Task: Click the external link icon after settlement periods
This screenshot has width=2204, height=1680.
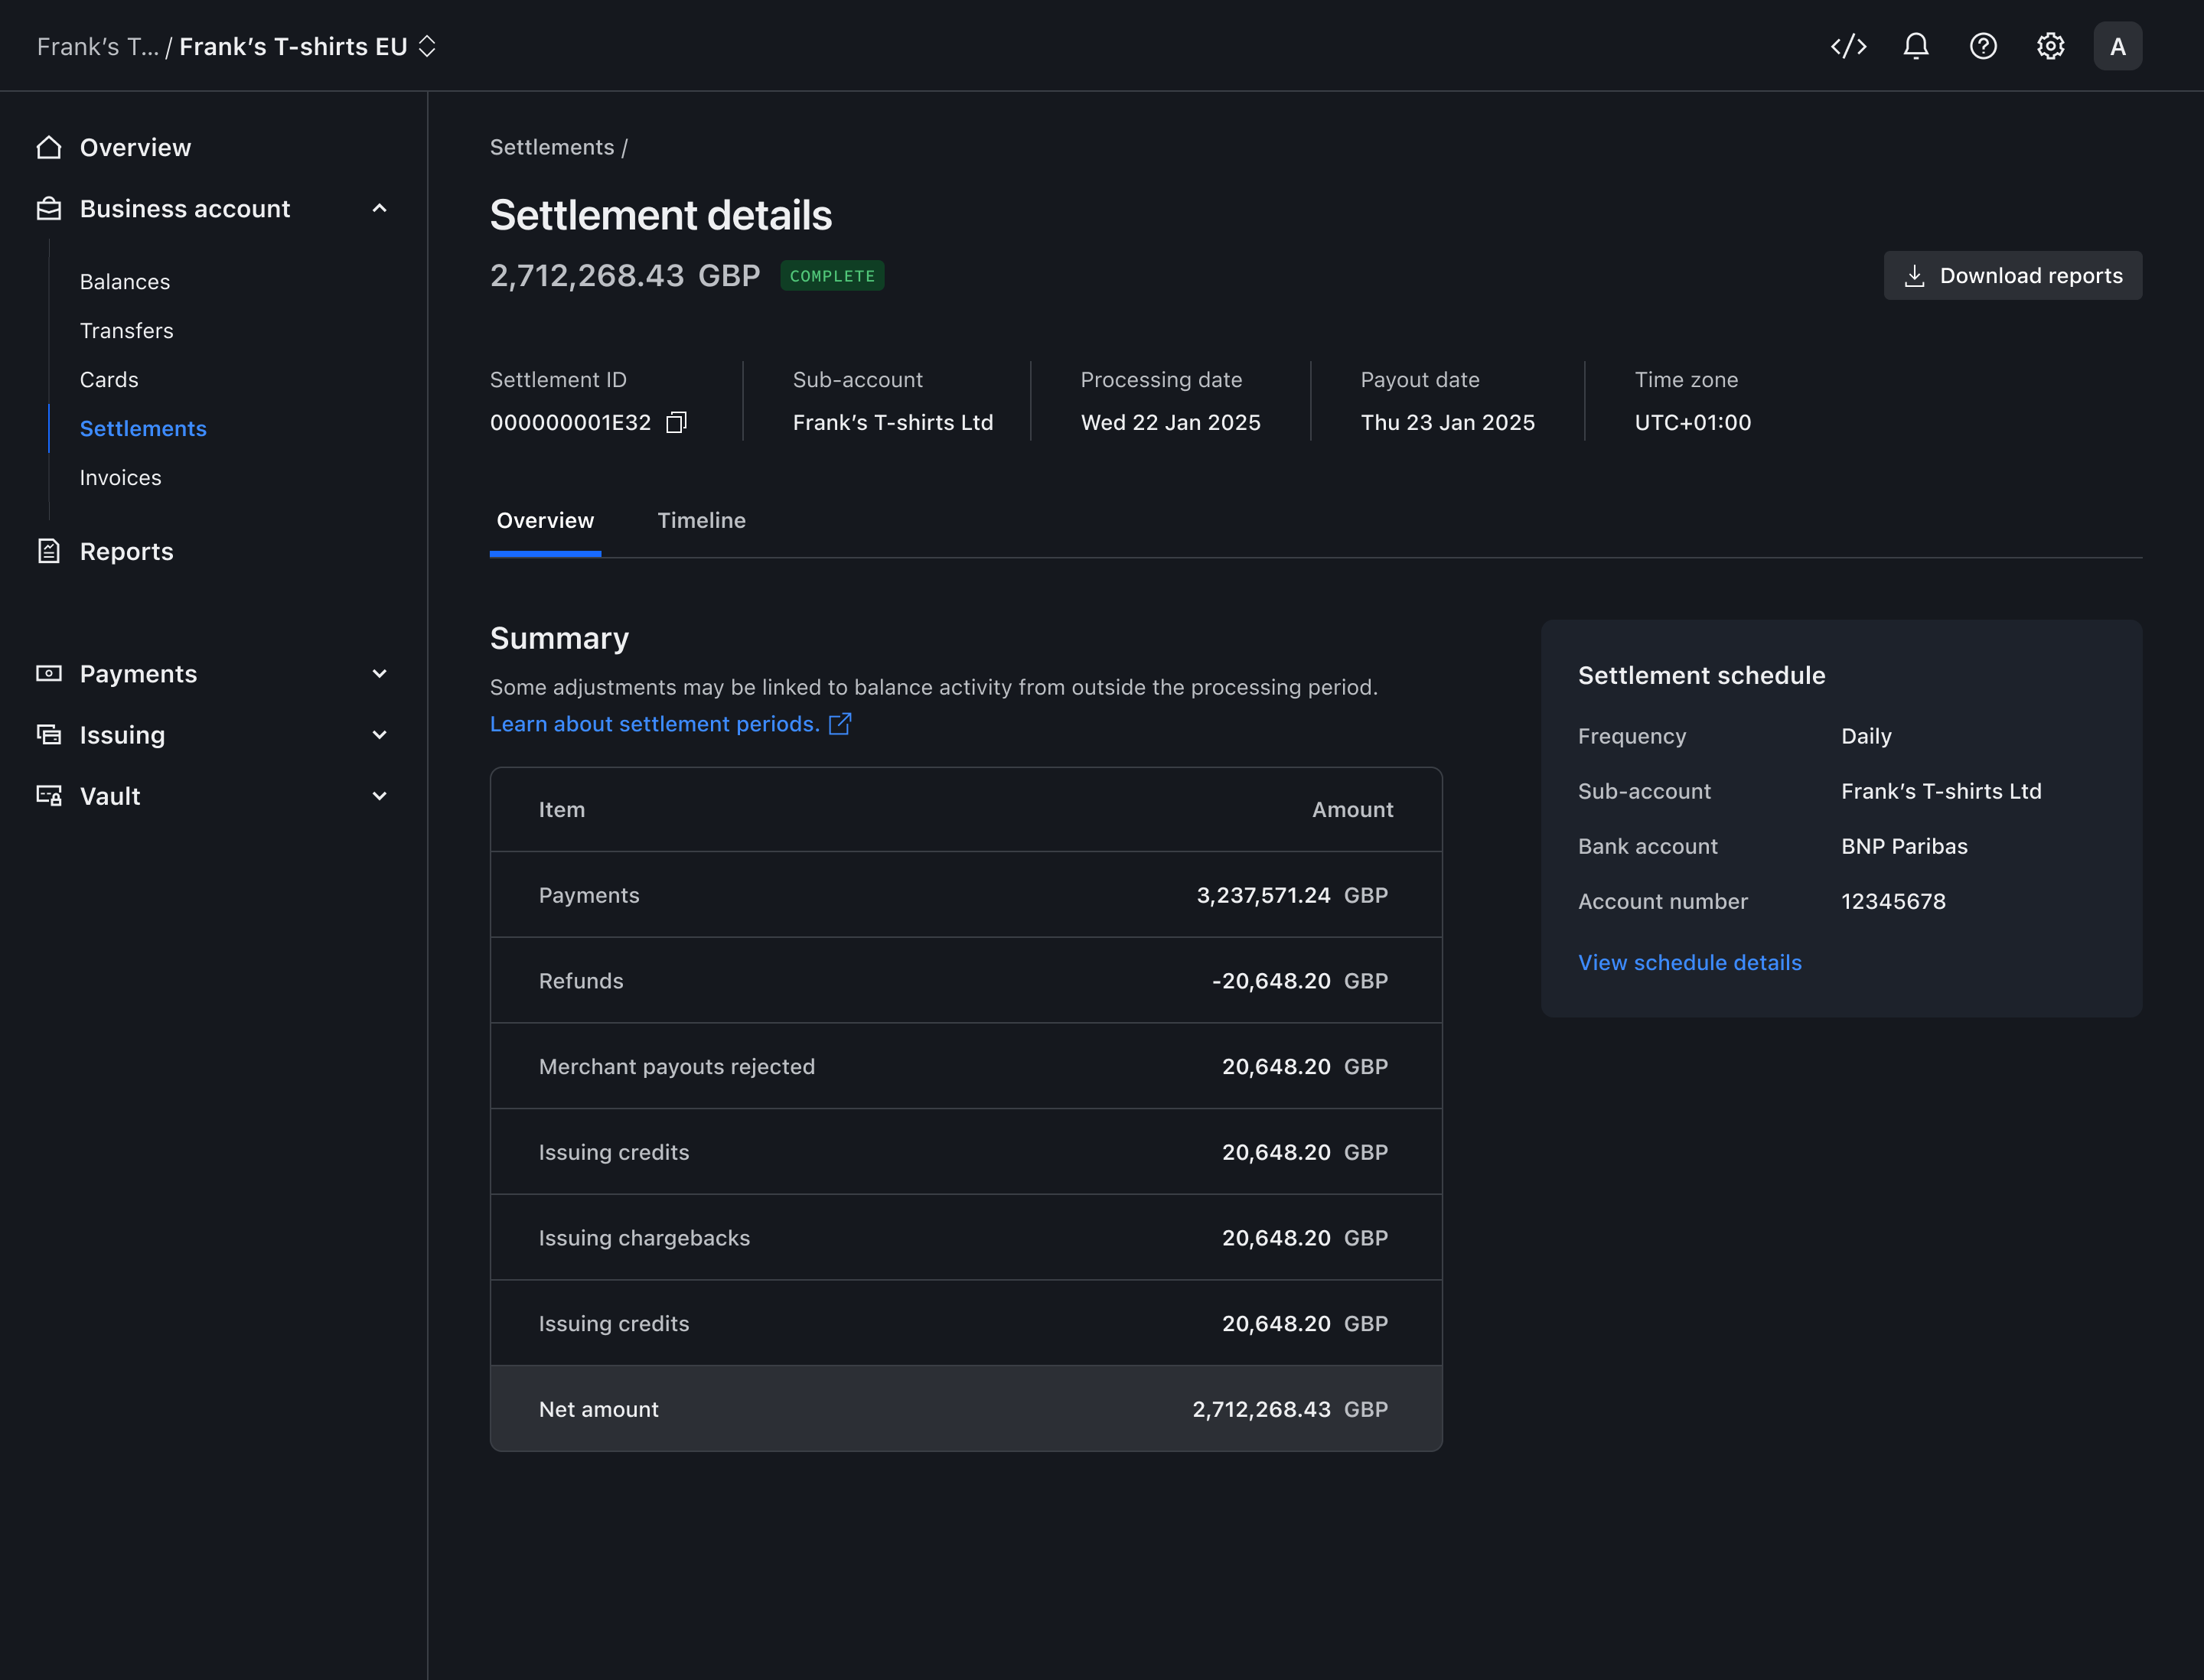Action: tap(840, 723)
